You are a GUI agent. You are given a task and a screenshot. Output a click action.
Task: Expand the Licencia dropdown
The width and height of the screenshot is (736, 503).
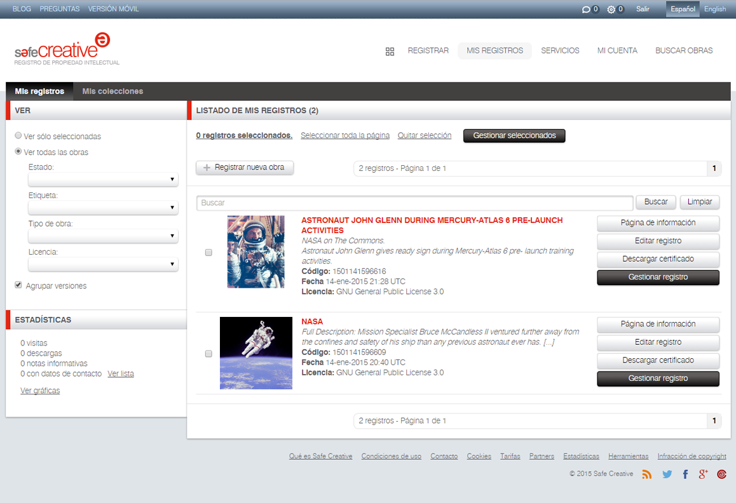point(103,264)
